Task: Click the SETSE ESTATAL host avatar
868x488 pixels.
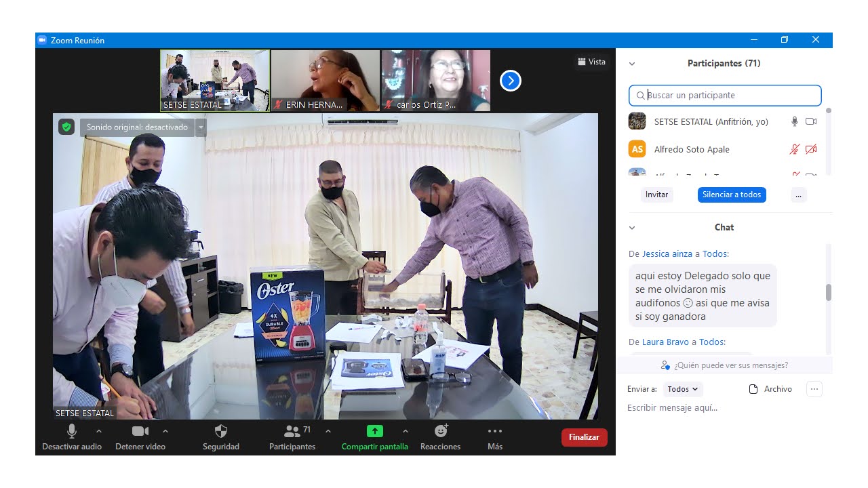Action: tap(637, 121)
